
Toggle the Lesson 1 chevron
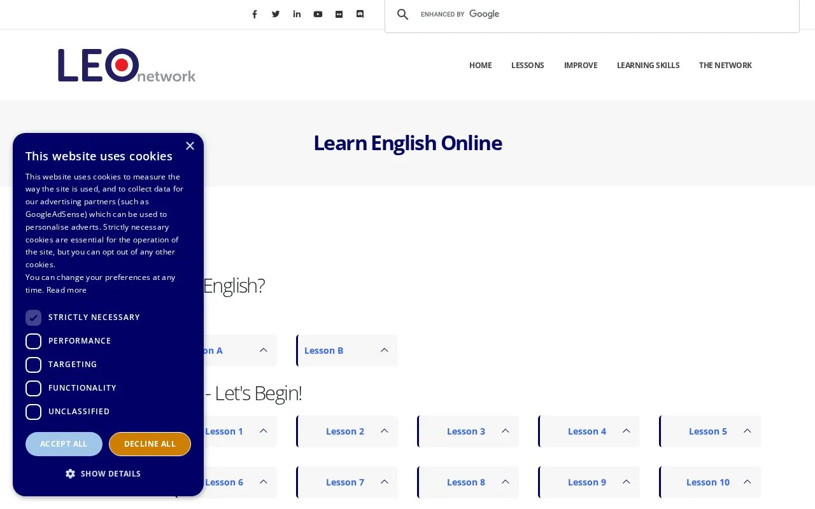[264, 431]
